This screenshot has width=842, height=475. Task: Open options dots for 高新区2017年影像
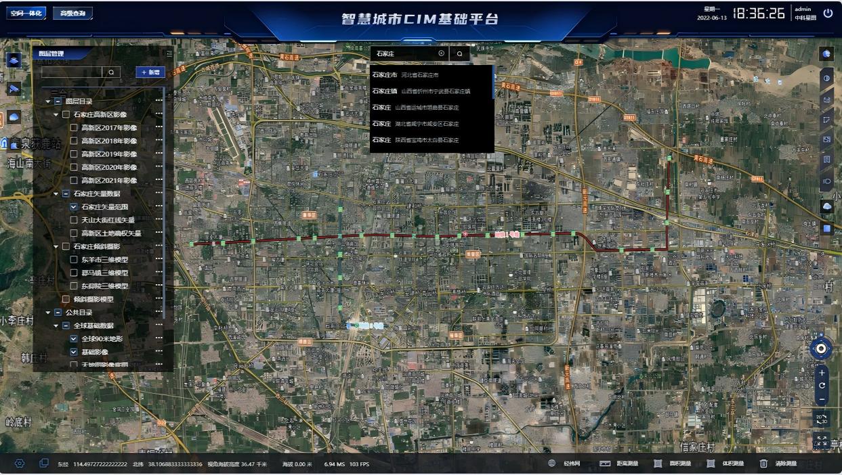159,127
